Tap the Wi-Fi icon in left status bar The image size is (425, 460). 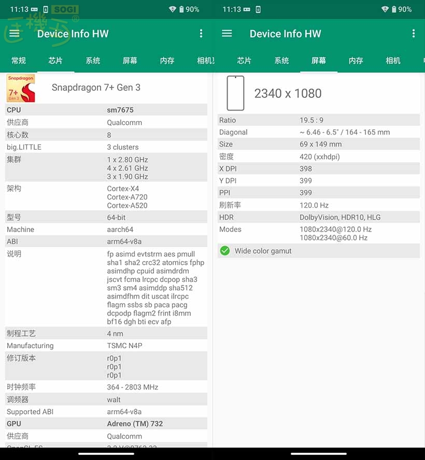[x=173, y=9]
